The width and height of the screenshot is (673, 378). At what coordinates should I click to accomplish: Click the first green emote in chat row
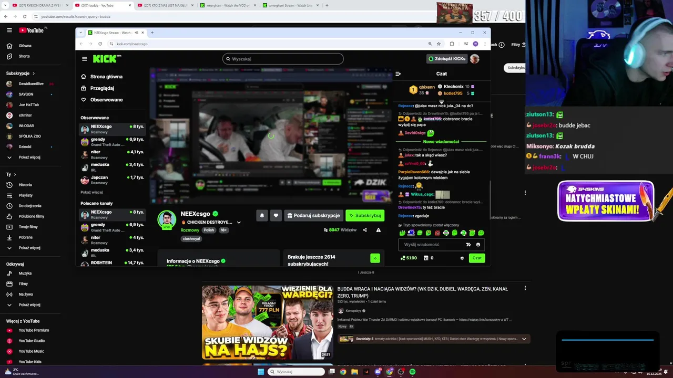[x=402, y=233]
